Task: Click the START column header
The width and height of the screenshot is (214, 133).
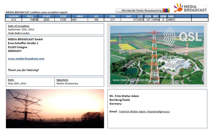Action: (x=46, y=16)
